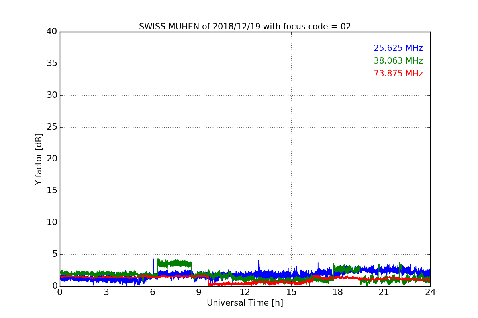478x318 pixels.
Task: Click the y-axis tick label '40'
Action: pyautogui.click(x=52, y=31)
